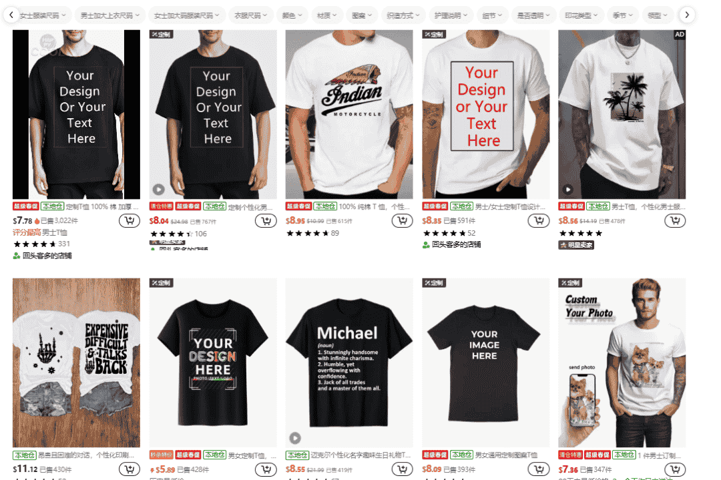The height and width of the screenshot is (480, 721).
Task: Expand the 材质 material filter dropdown
Action: point(327,15)
